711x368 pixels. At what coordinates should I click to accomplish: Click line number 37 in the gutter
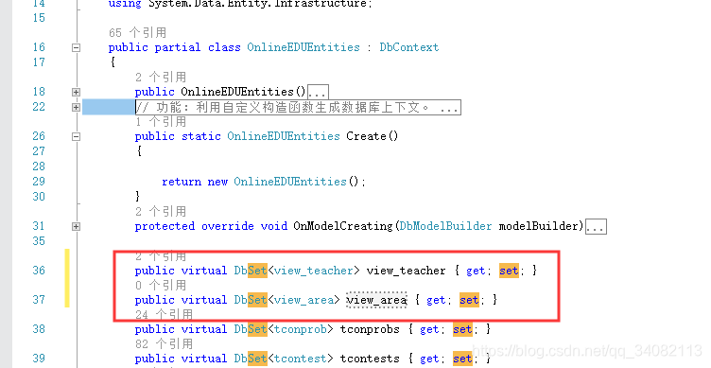39,300
